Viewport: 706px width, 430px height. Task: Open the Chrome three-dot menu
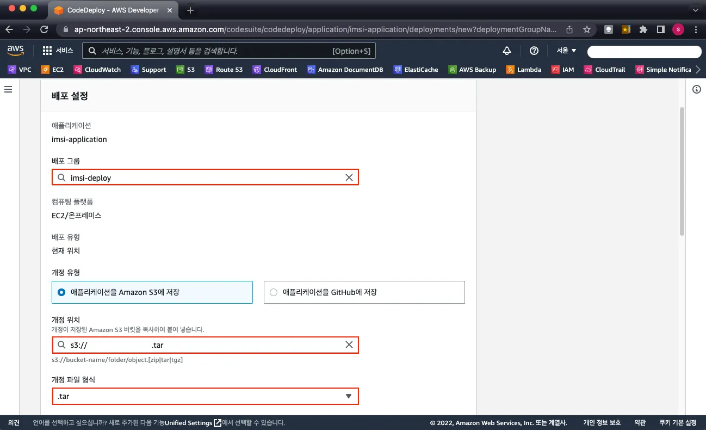[x=696, y=30]
